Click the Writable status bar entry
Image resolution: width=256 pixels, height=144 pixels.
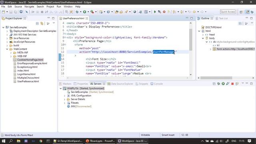[145, 135]
